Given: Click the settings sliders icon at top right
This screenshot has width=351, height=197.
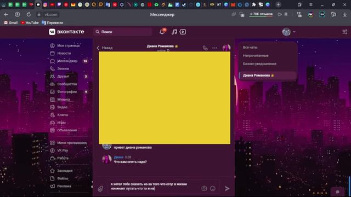Looking at the screenshot, I should click(x=345, y=32).
